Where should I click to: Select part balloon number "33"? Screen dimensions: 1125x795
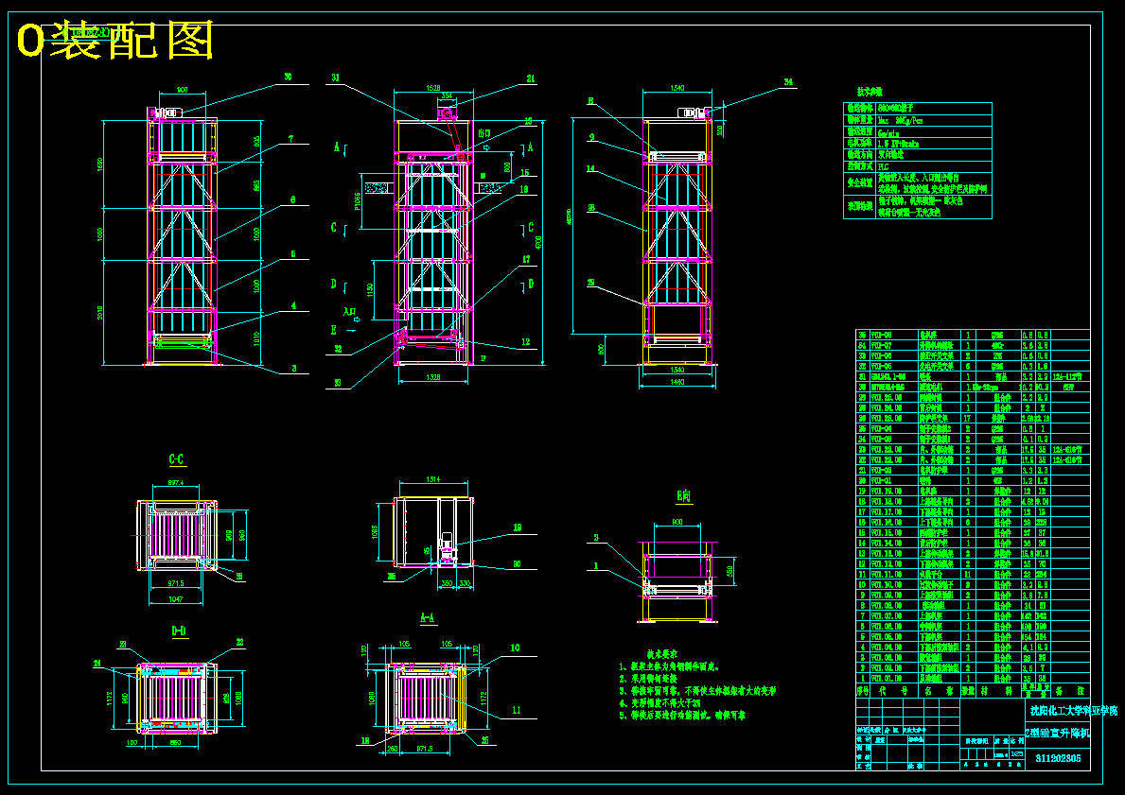coord(337,383)
